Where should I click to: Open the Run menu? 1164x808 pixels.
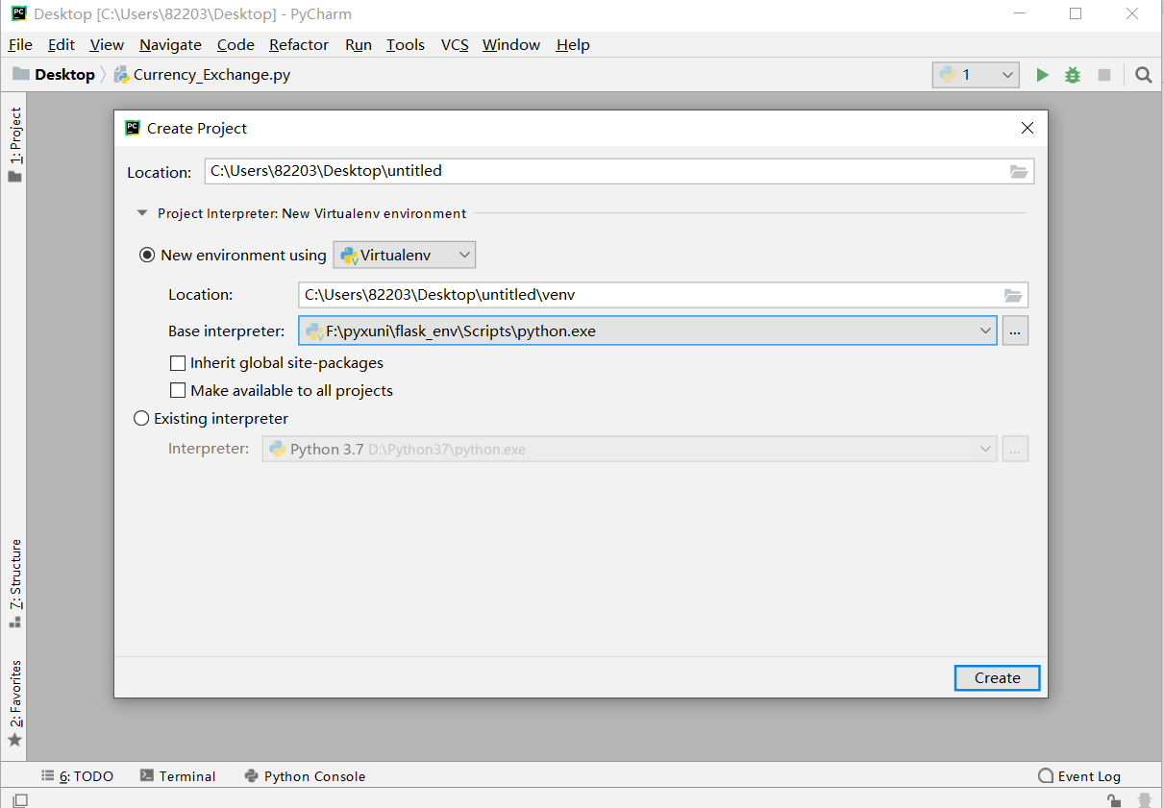point(359,45)
